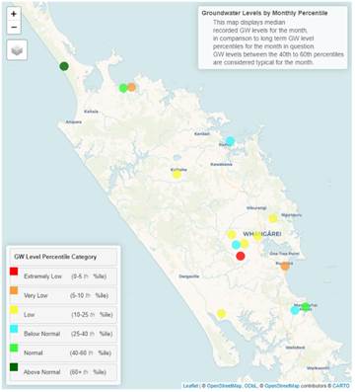355x392 pixels.
Task: Zoom in with the plus button
Action: (x=14, y=14)
